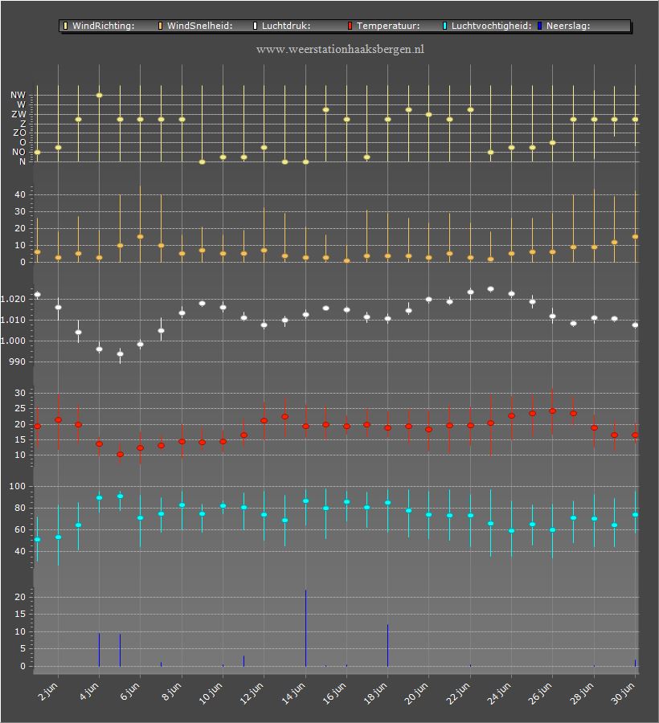659x723 pixels.
Task: Select the Luchtvochtigheid legend label
Action: coord(492,26)
